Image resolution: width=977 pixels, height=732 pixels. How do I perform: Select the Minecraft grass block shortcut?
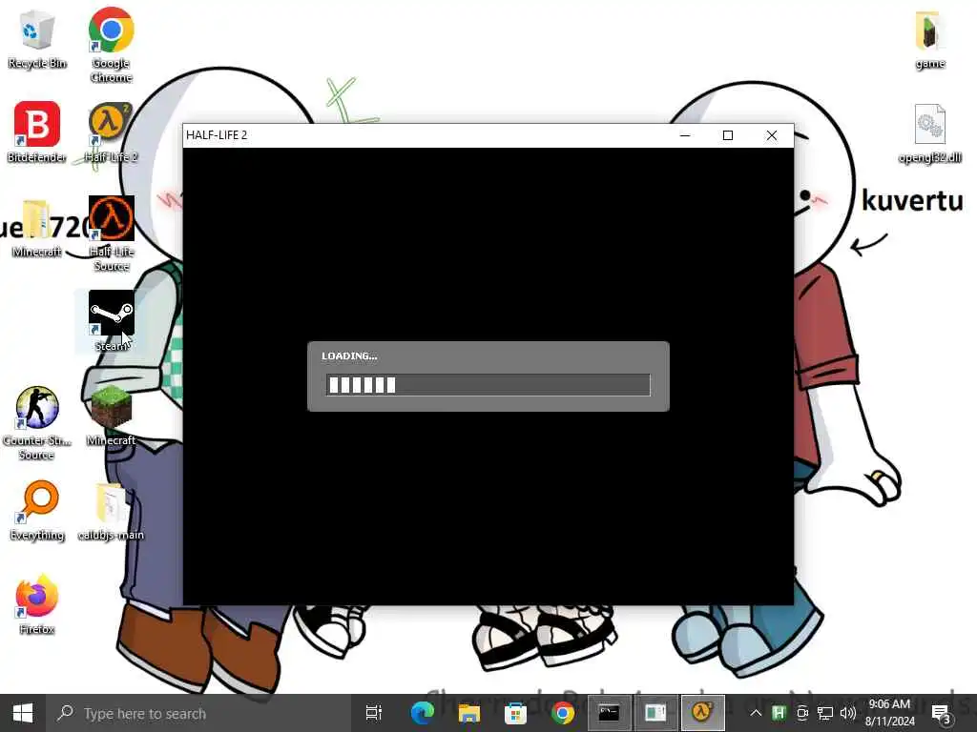(x=111, y=416)
